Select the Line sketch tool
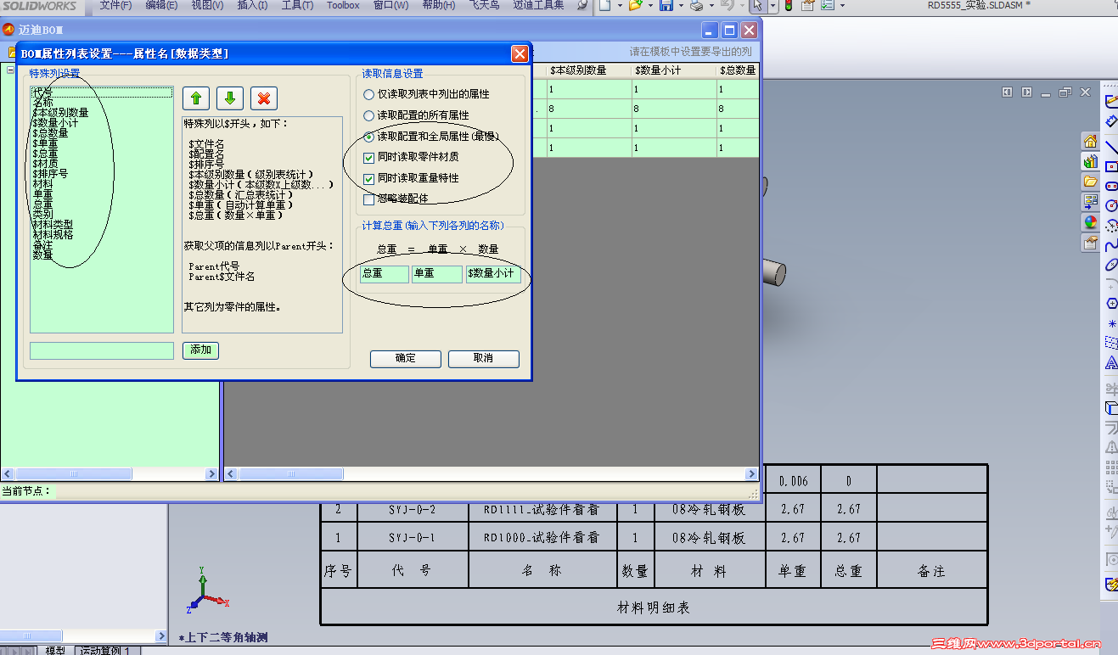This screenshot has width=1118, height=655. [x=1111, y=147]
